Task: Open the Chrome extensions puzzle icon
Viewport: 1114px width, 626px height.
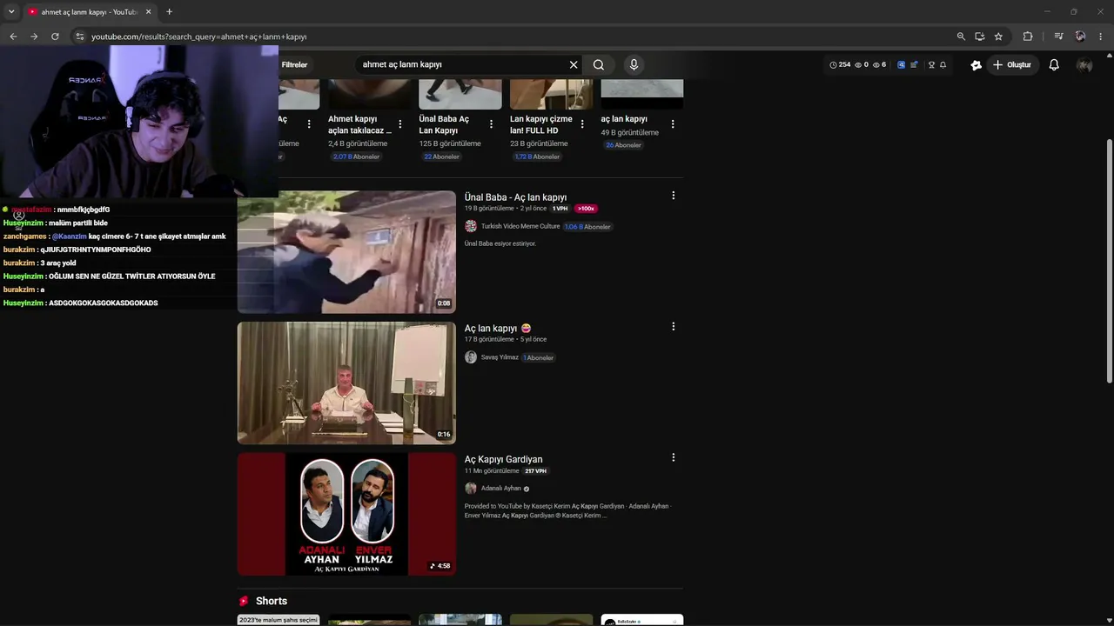Action: pyautogui.click(x=1028, y=37)
